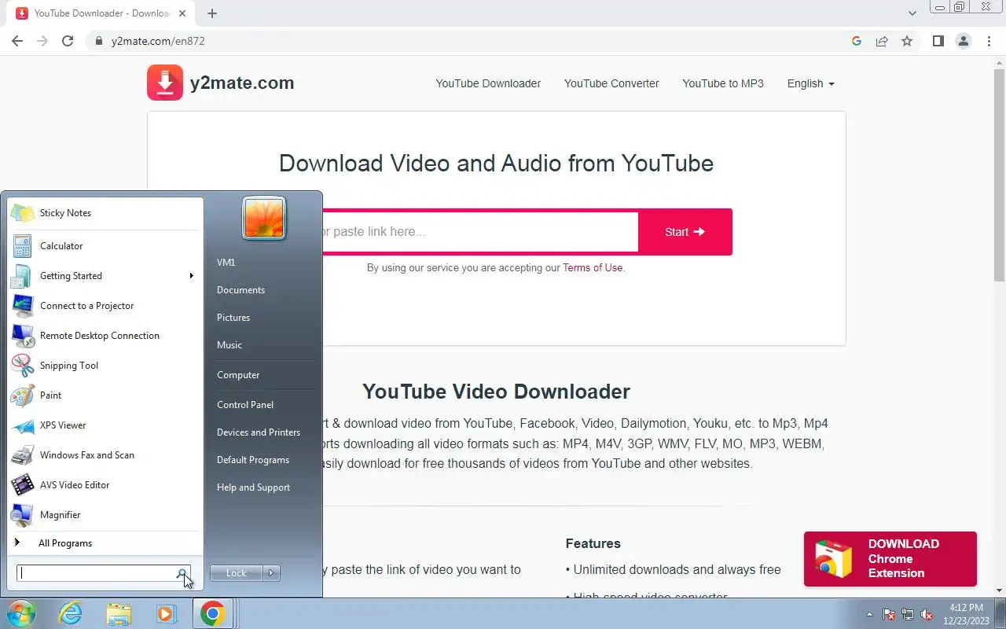
Task: Click the y2mate red download logo
Action: pyautogui.click(x=165, y=83)
